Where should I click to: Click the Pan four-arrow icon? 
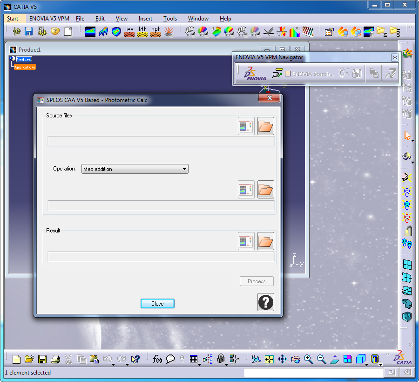pyautogui.click(x=283, y=359)
